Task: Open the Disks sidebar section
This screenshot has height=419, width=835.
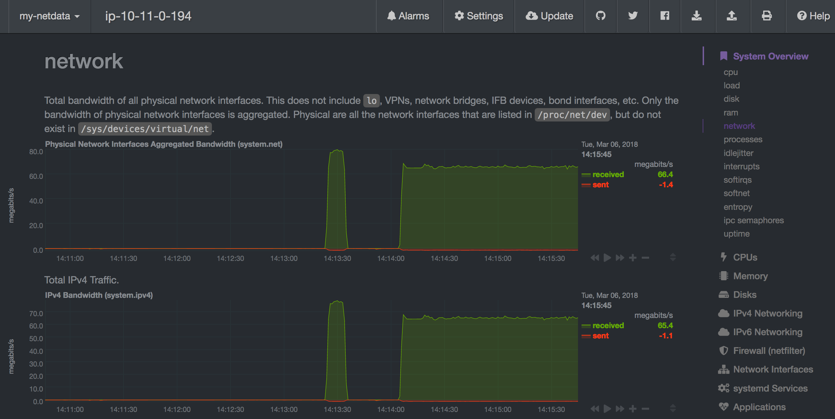Action: (x=738, y=295)
